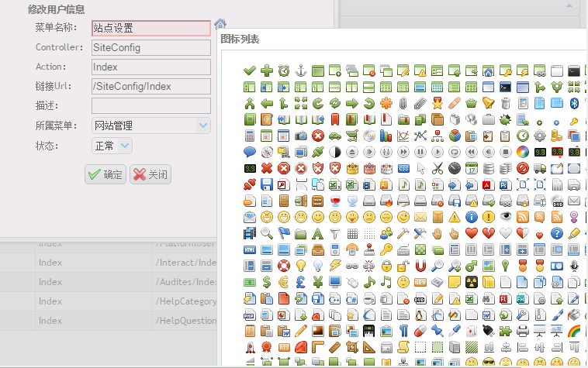This screenshot has height=368, width=588.
Task: Pick the gear cog icon
Action: [540, 136]
